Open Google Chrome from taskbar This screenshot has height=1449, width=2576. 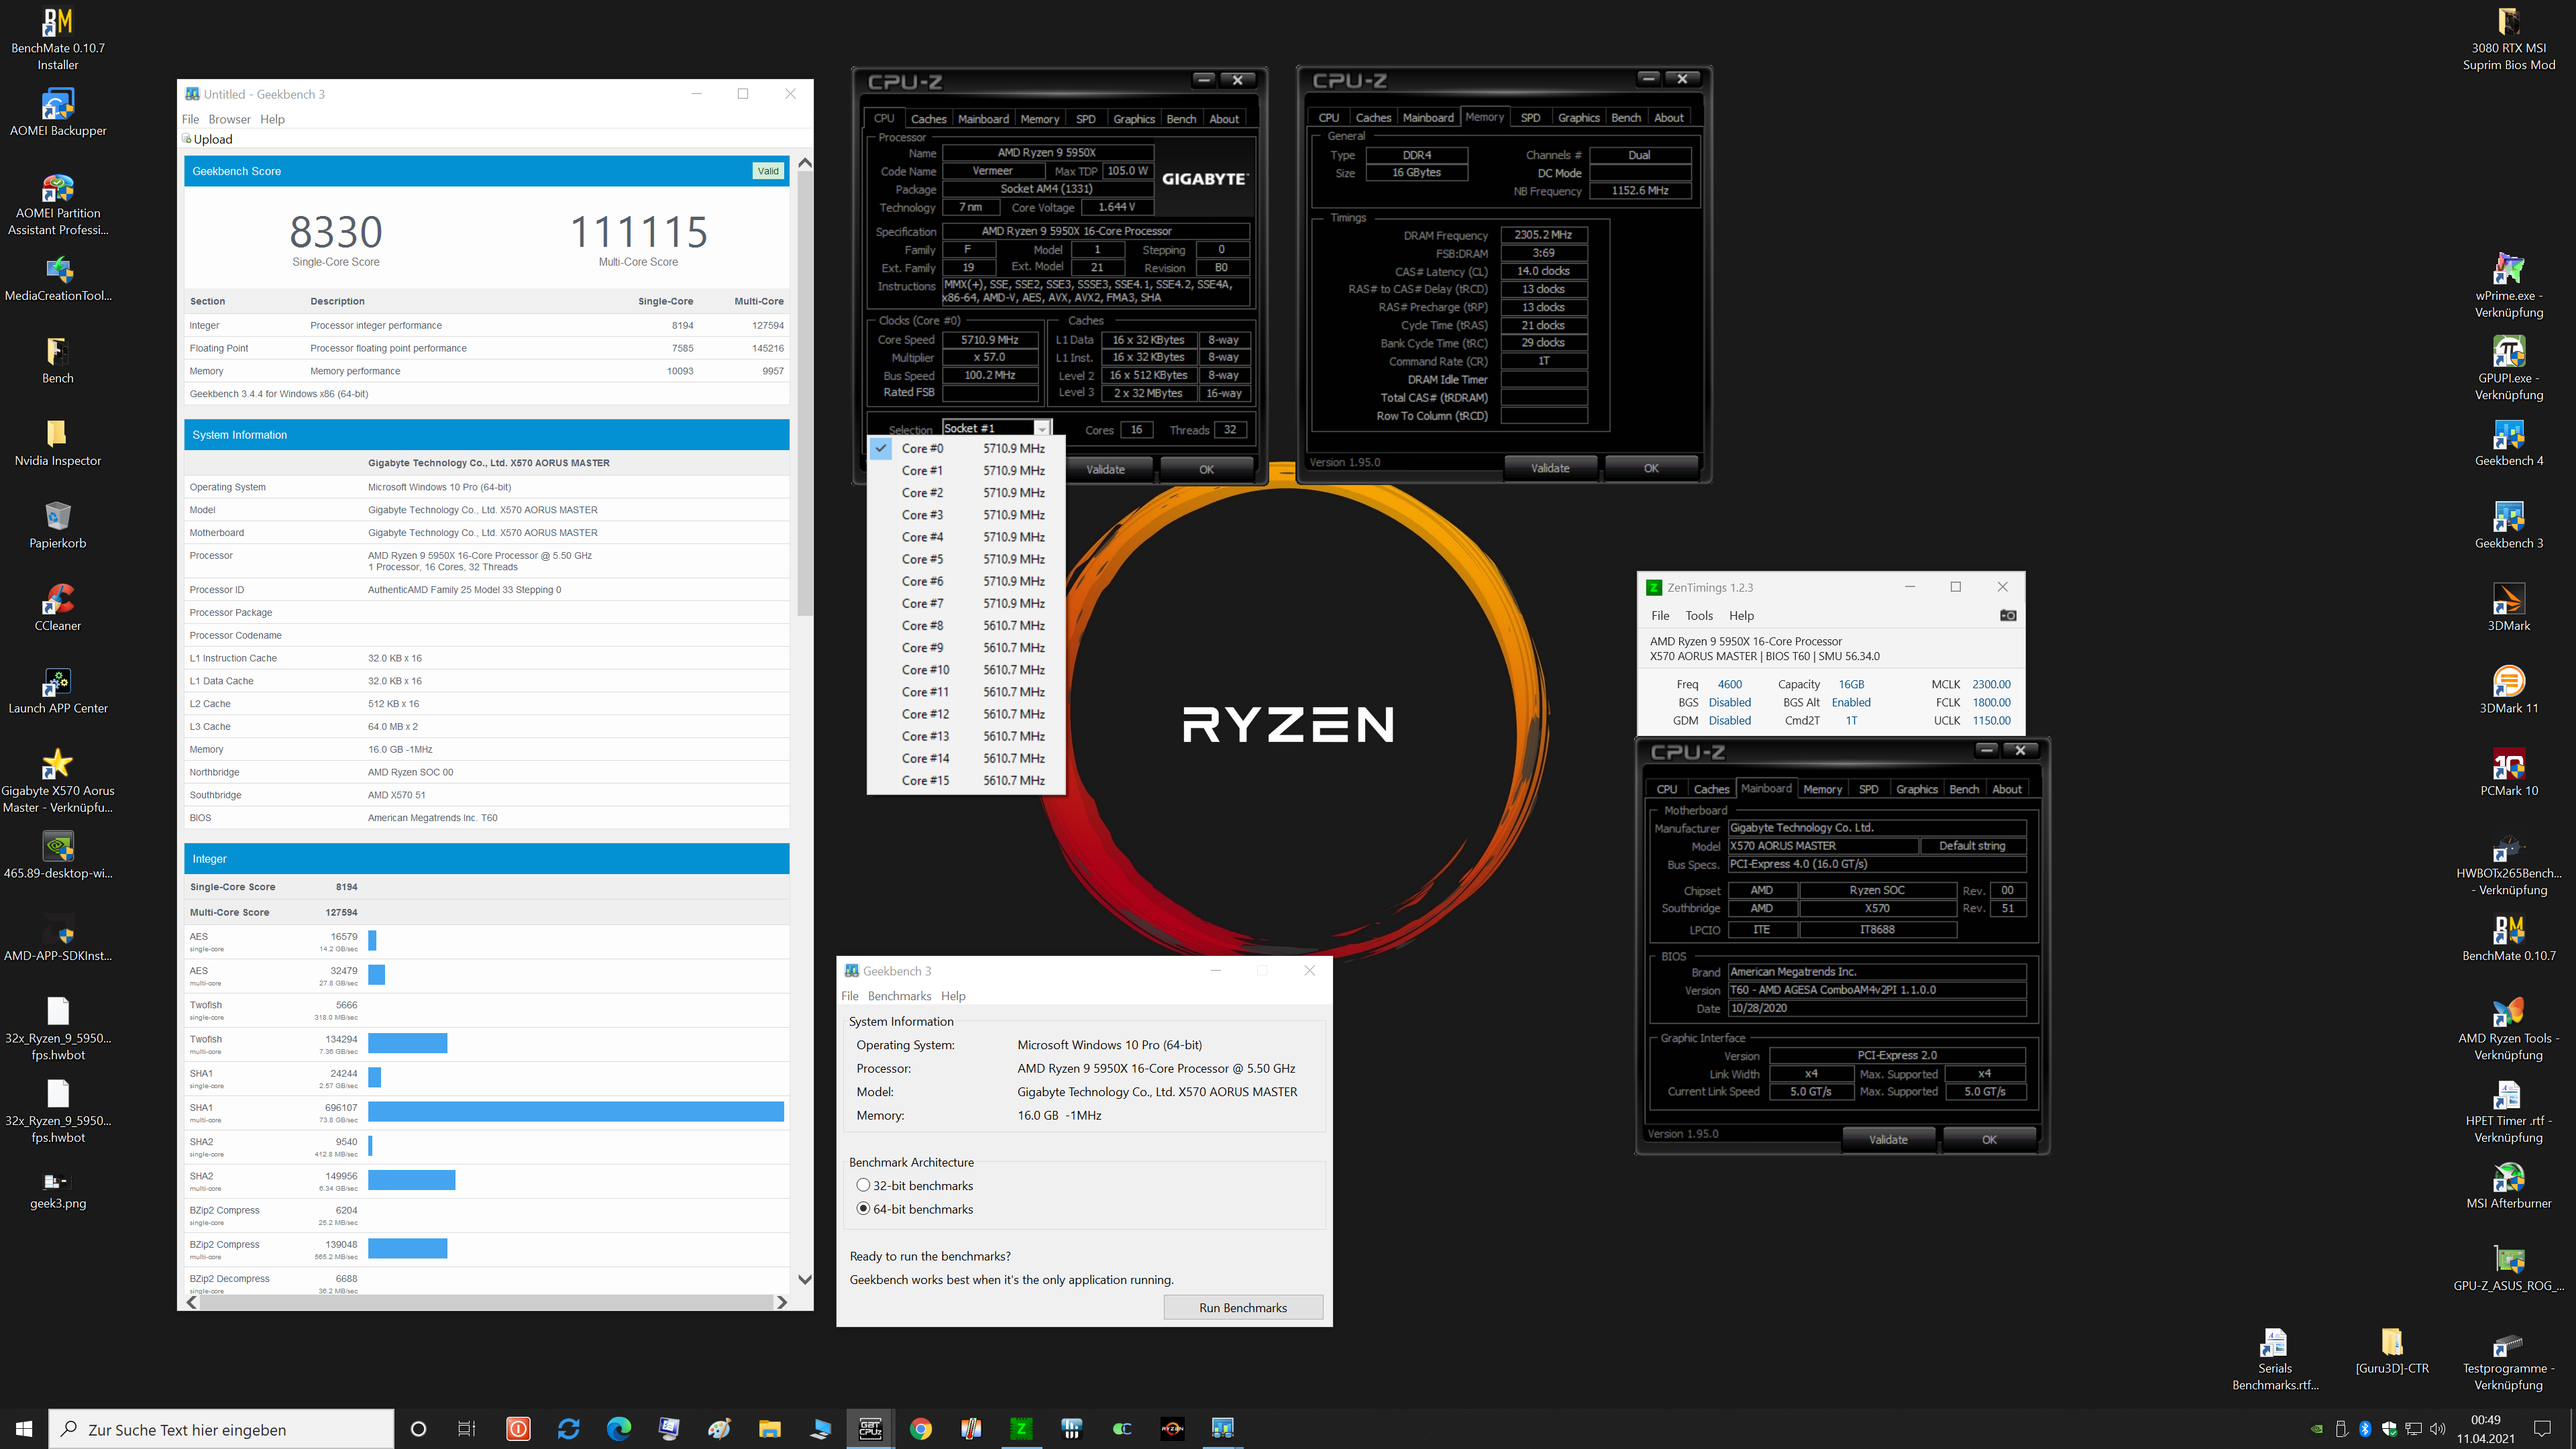coord(920,1428)
